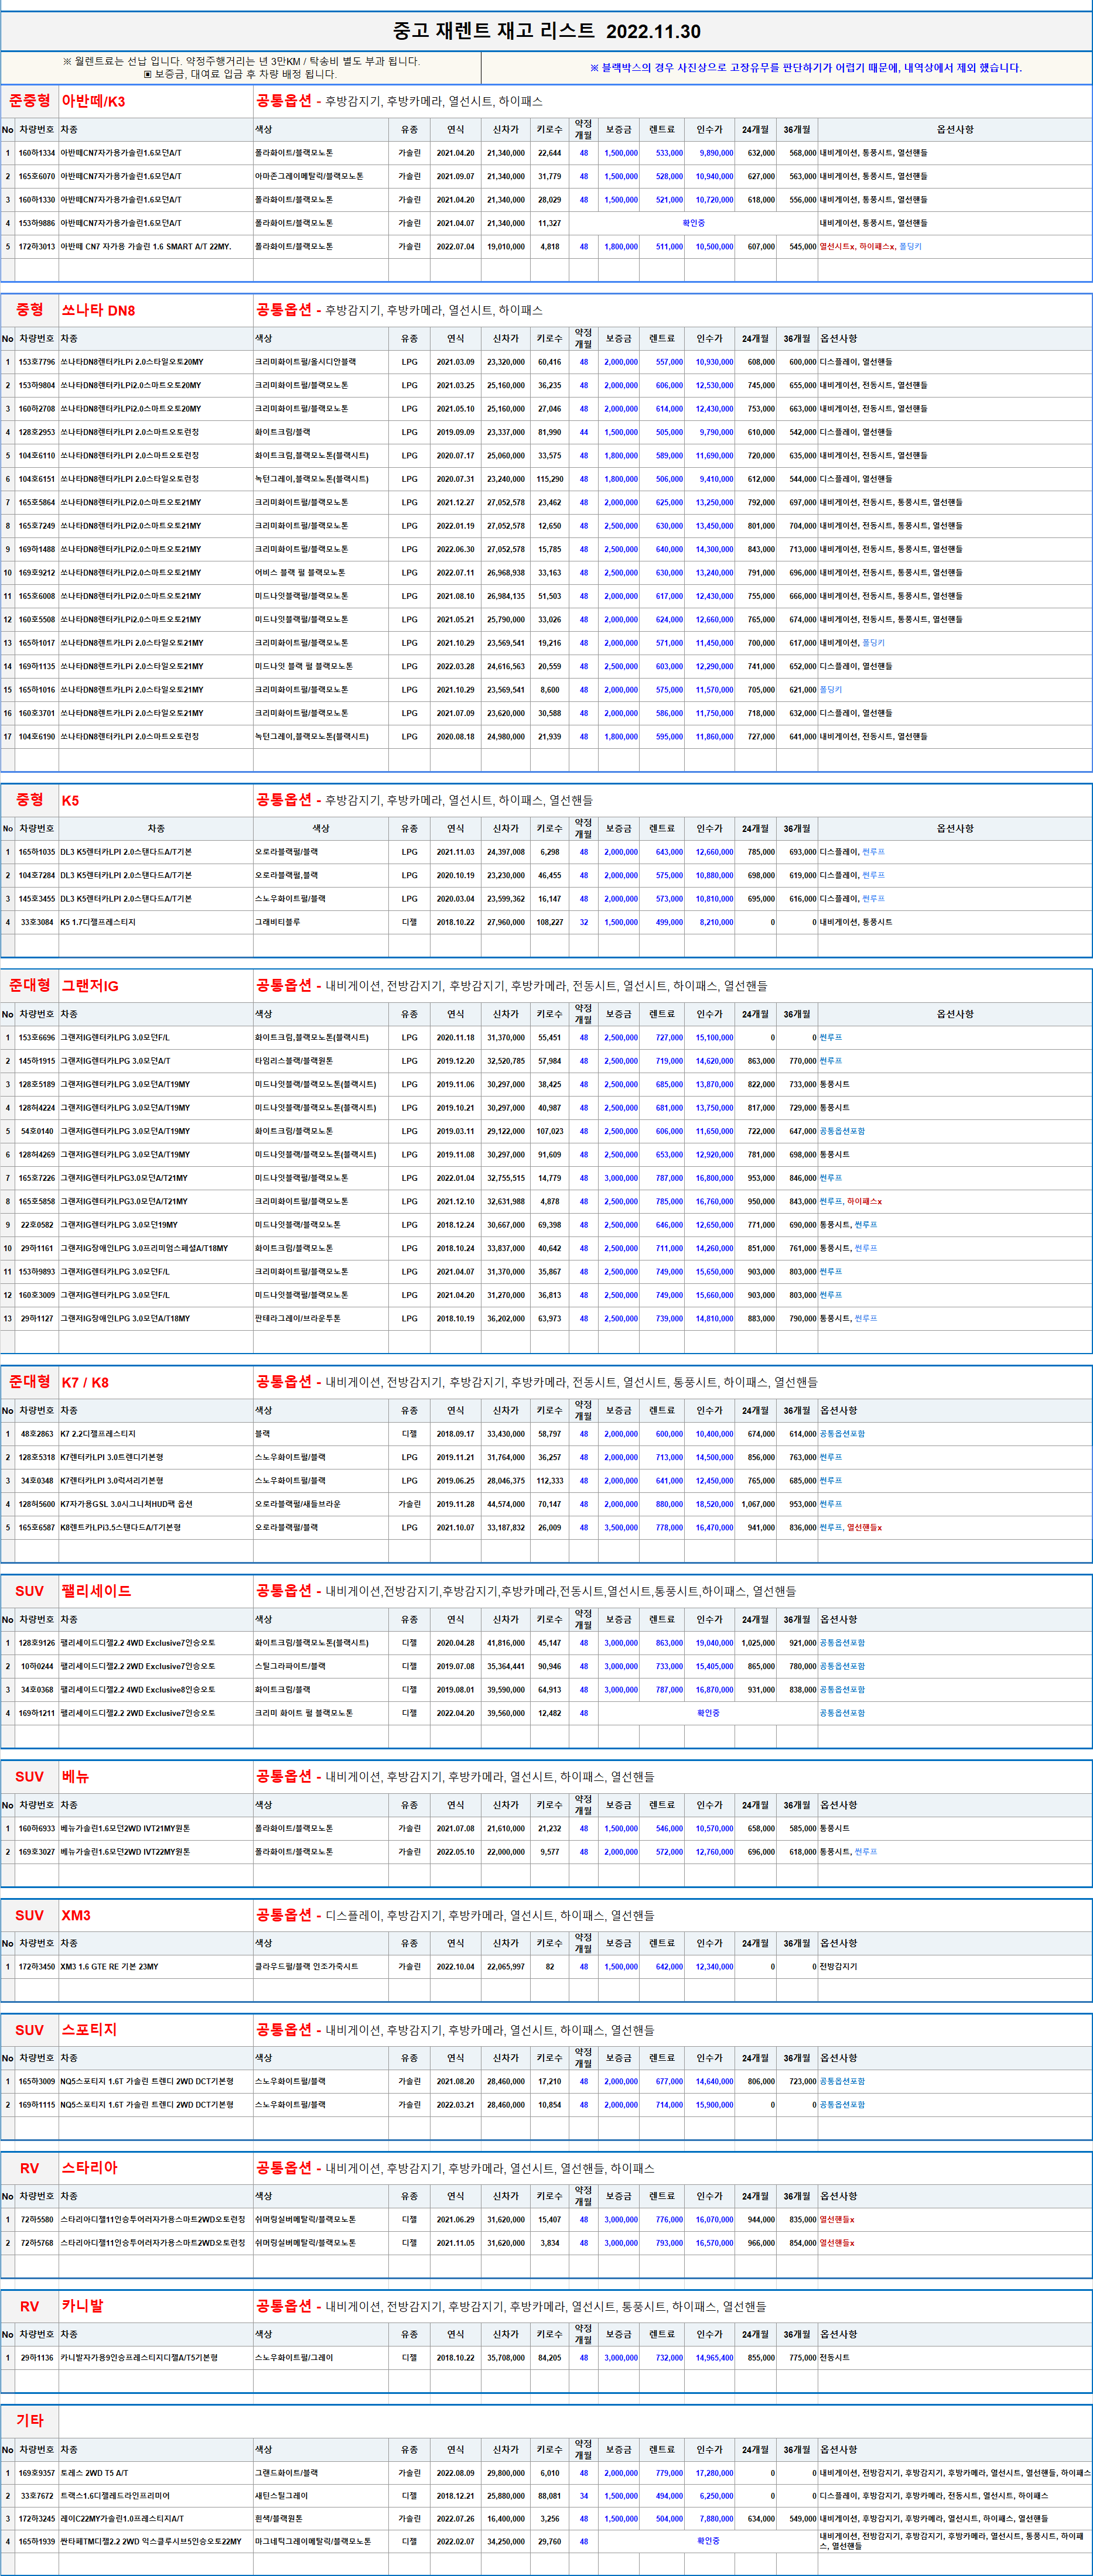Viewport: 1093px width, 2576px height.
Task: Click vehicle number cell '128호2953'
Action: (x=37, y=432)
